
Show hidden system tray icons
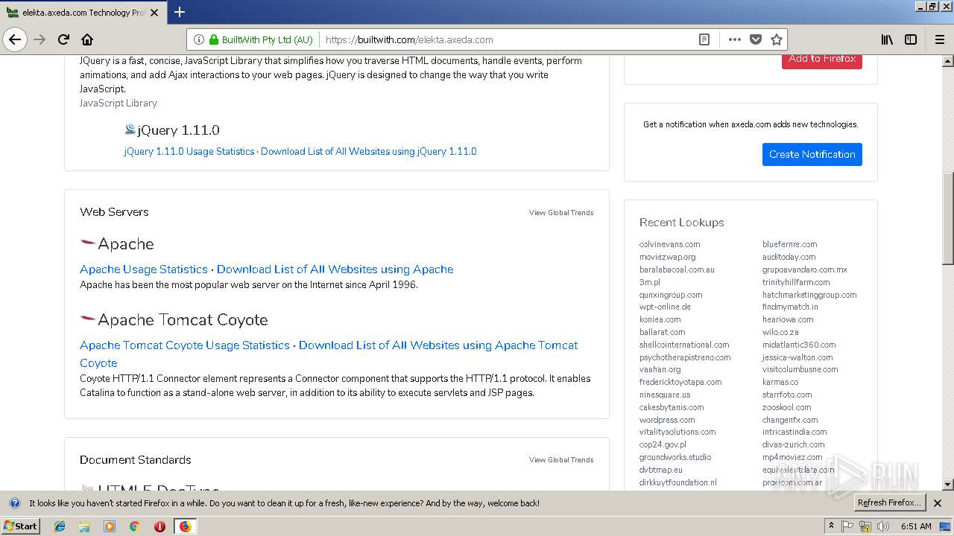[x=831, y=526]
